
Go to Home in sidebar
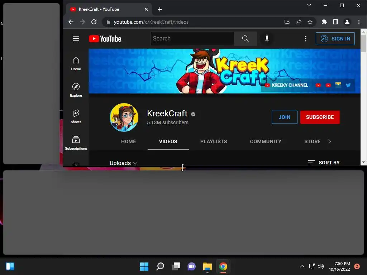76,64
